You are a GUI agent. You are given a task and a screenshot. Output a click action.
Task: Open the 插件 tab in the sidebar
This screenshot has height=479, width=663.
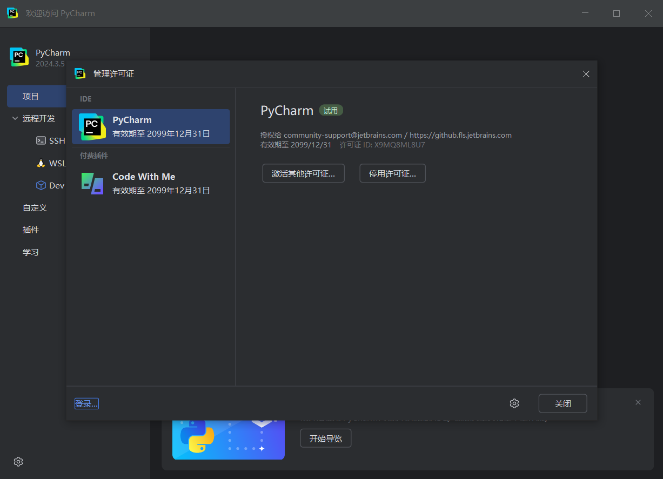coord(31,230)
